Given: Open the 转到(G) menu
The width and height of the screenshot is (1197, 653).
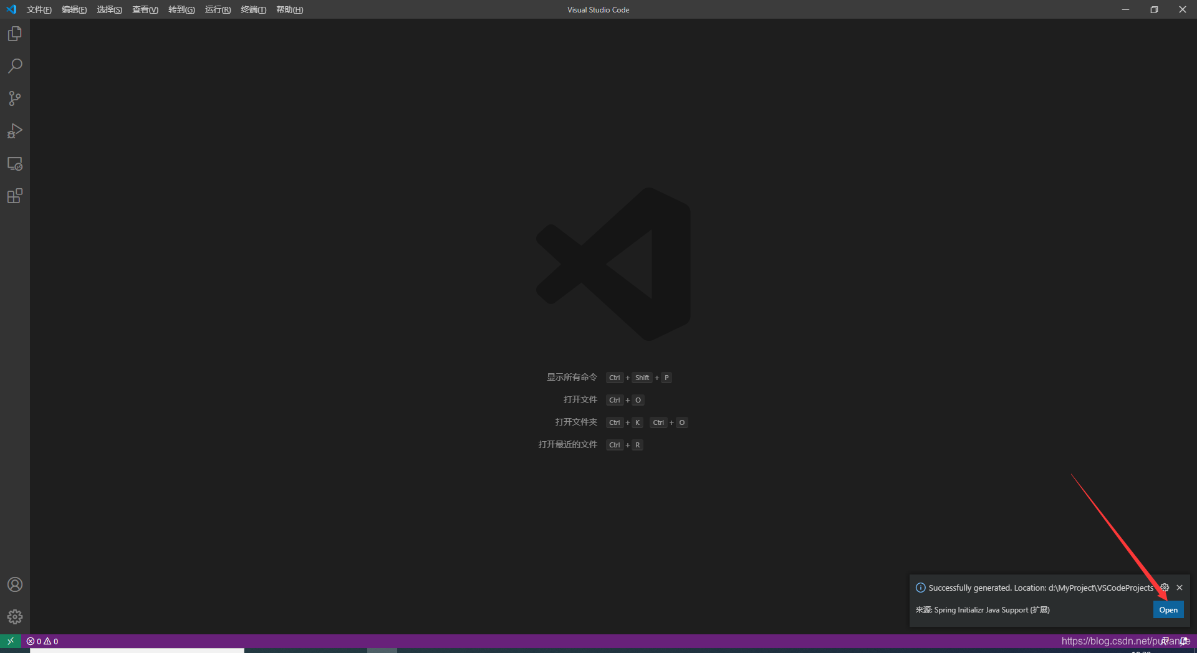Looking at the screenshot, I should tap(181, 9).
